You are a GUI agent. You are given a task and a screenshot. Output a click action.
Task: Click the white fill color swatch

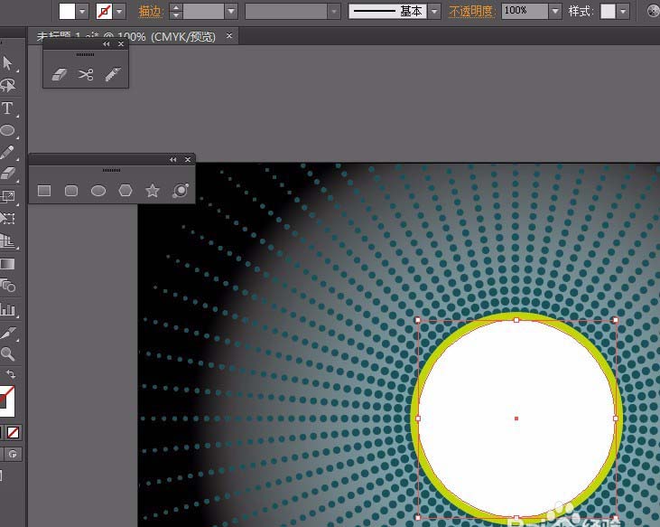click(68, 12)
